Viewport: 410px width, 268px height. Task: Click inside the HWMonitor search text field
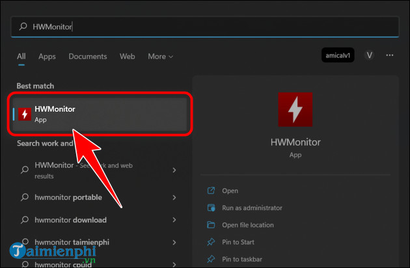coord(205,27)
